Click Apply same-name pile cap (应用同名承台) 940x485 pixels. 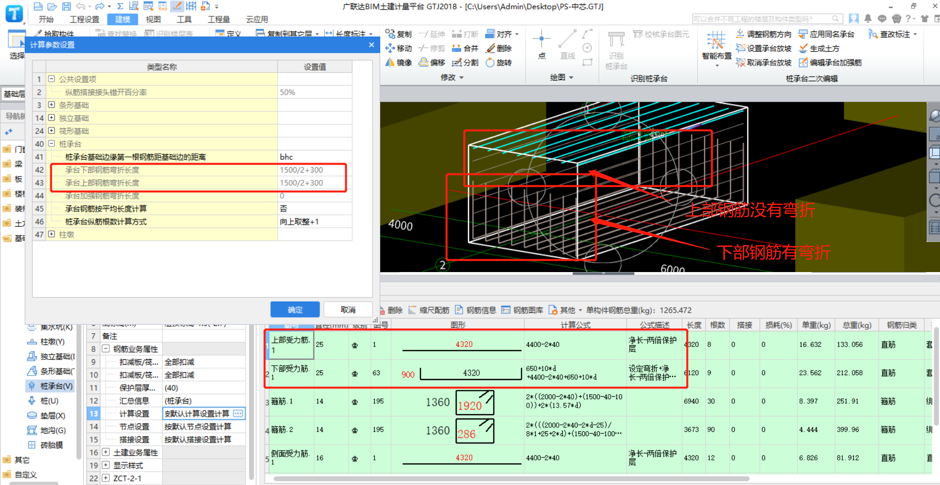(x=827, y=34)
